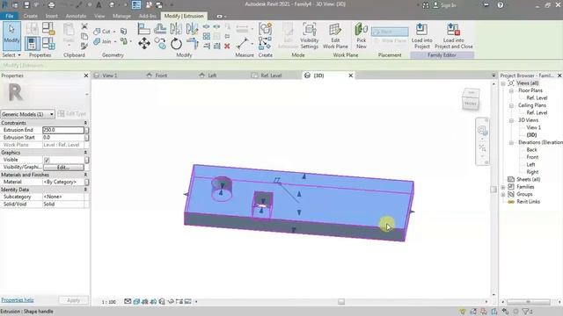This screenshot has width=563, height=316.
Task: Open the Select panel dropdown
Action: point(11,55)
